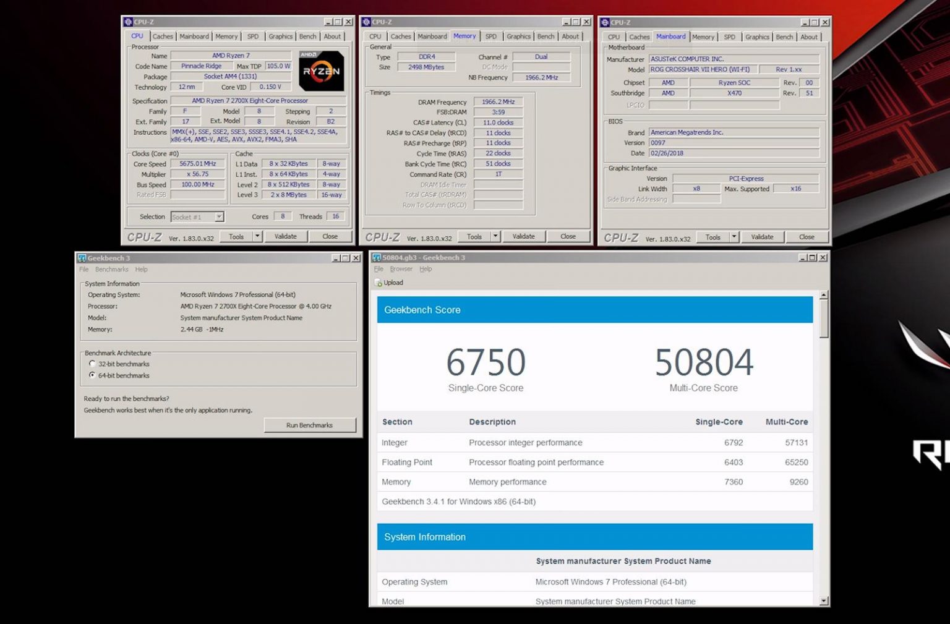
Task: Select 64-bit benchmarks radio option
Action: pos(92,375)
